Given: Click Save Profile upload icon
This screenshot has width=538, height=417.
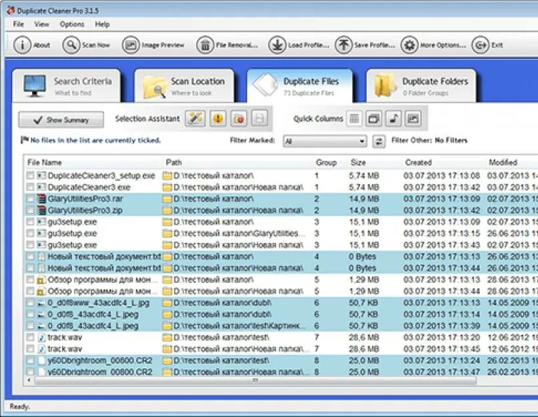Looking at the screenshot, I should 343,45.
